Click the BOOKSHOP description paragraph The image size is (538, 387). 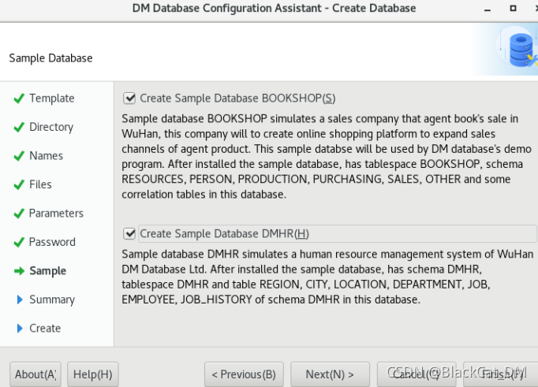pos(327,157)
